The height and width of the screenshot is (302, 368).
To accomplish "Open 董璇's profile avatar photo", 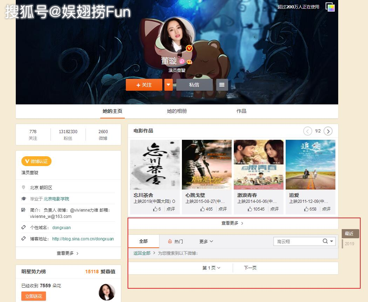I will (x=177, y=35).
